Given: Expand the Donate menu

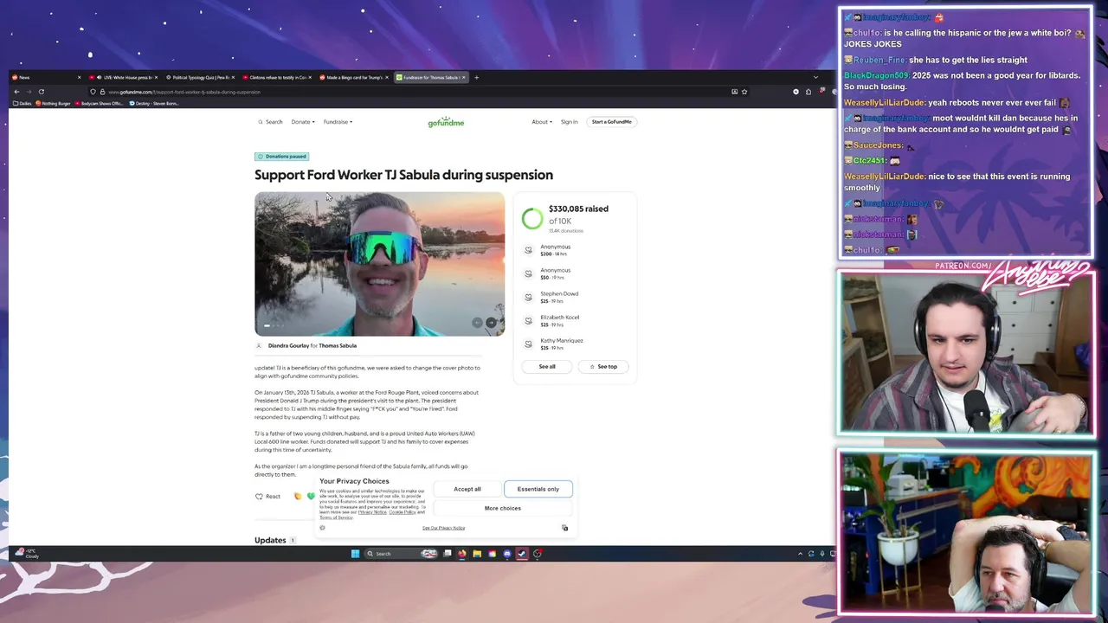Looking at the screenshot, I should [x=303, y=122].
